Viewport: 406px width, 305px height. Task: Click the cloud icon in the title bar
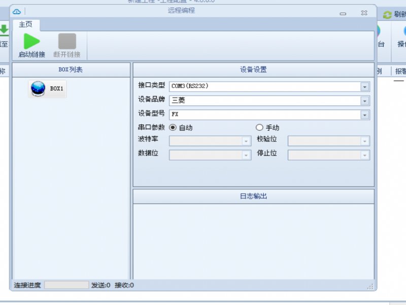[x=17, y=11]
